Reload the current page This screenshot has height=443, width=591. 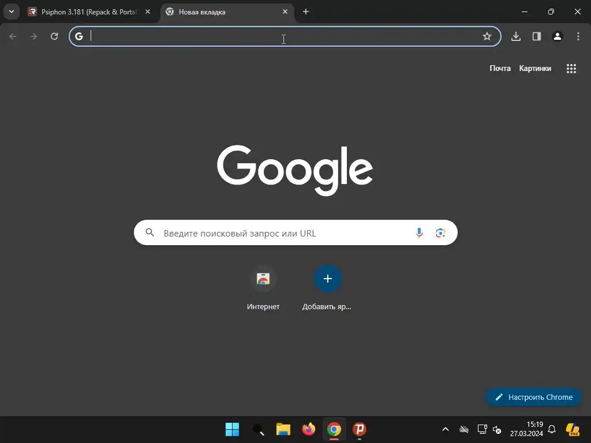point(54,36)
